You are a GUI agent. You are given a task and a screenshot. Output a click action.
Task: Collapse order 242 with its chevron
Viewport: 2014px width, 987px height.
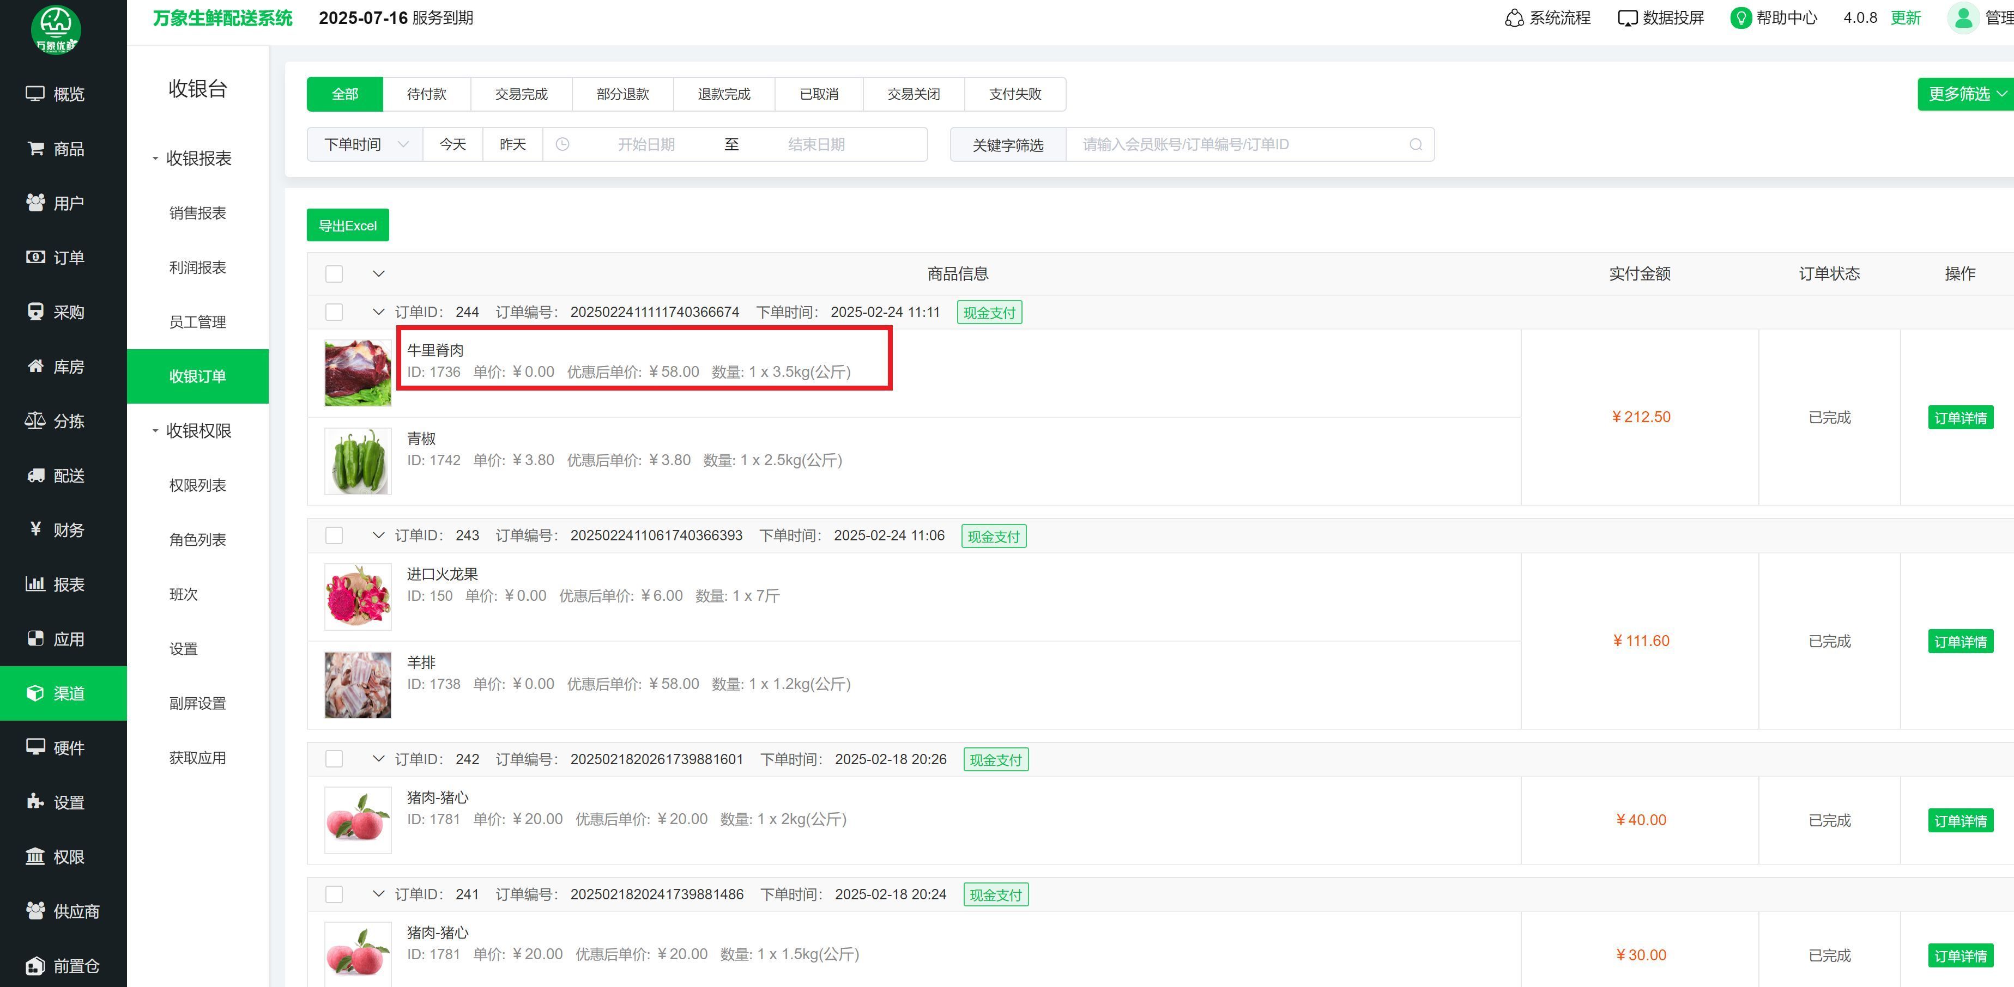pos(378,759)
